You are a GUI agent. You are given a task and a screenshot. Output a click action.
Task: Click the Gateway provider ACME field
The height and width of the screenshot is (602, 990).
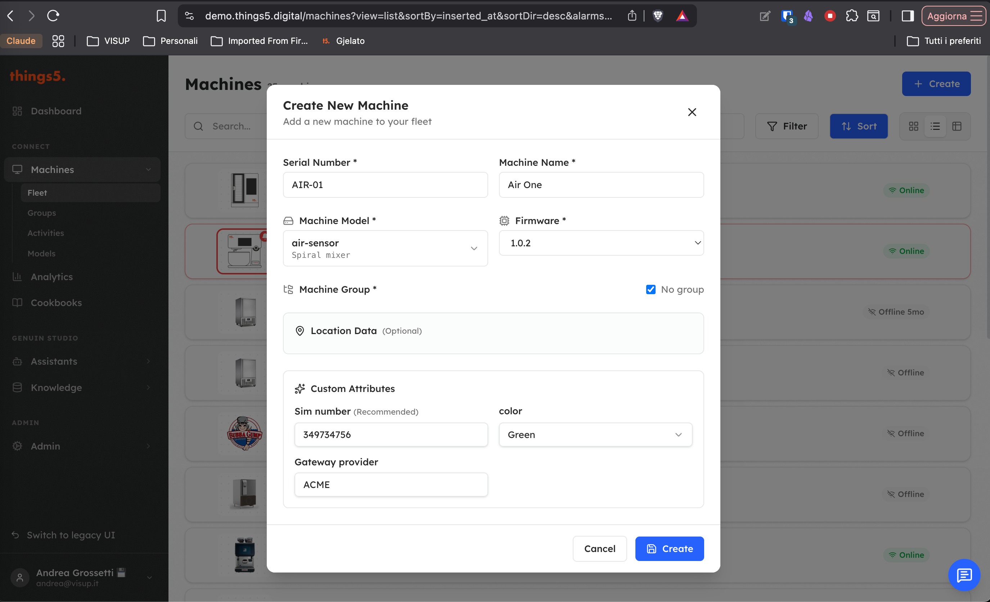[x=391, y=484]
